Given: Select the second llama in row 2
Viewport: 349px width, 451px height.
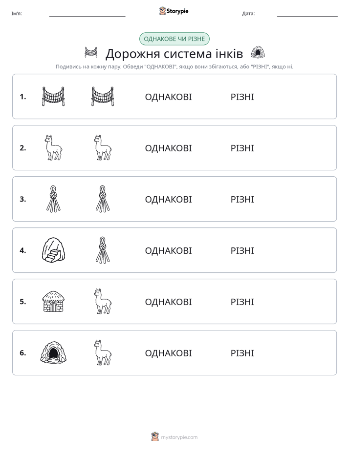Looking at the screenshot, I should point(103,147).
